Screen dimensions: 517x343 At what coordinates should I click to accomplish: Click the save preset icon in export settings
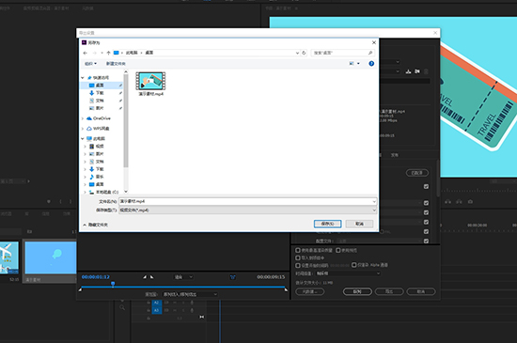[408, 71]
